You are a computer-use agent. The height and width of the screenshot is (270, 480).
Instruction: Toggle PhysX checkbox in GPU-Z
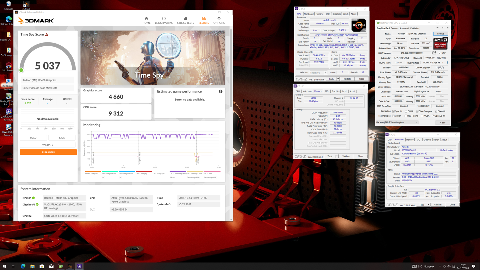coord(422,116)
